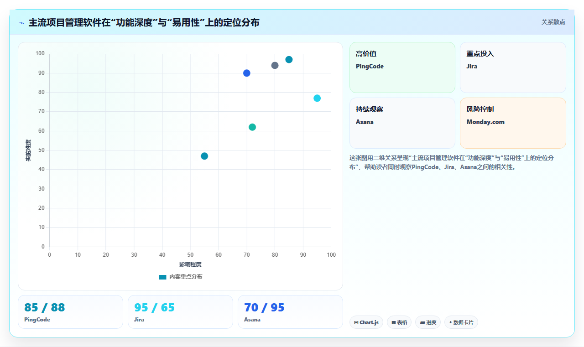Select the 表格 tag chip
This screenshot has height=347, width=584.
(399, 322)
